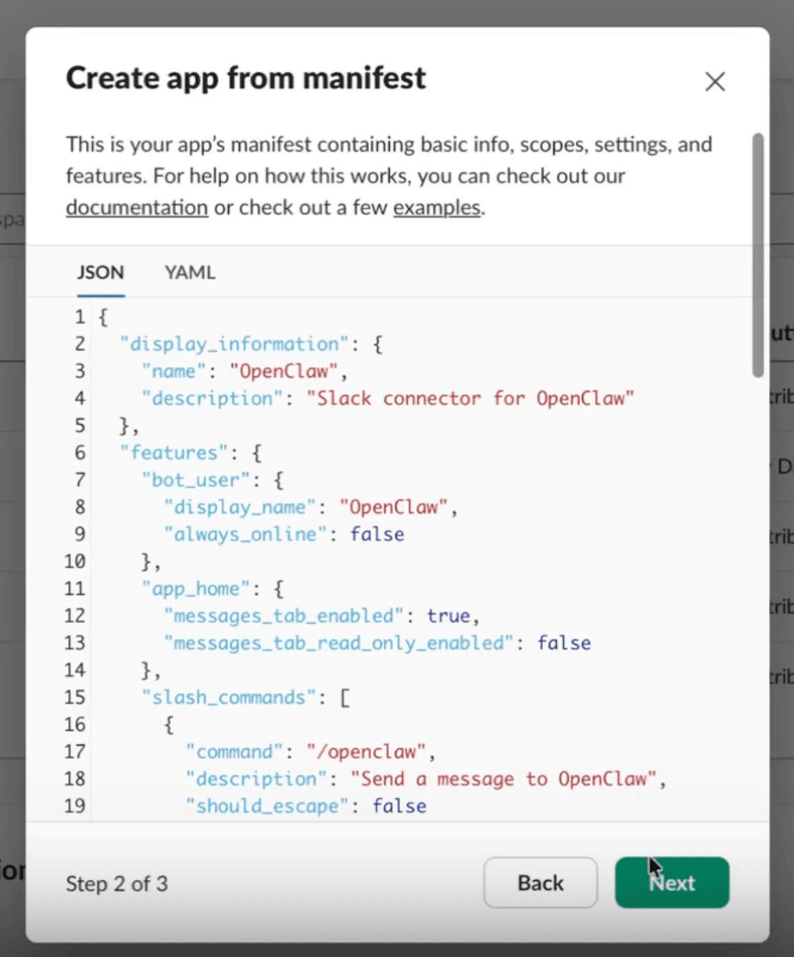Click the "display_name" key on line 8

240,507
